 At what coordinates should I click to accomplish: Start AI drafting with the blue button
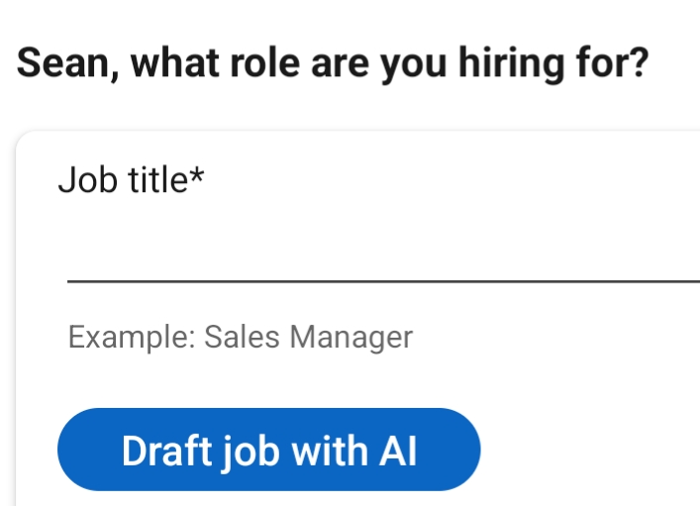268,451
